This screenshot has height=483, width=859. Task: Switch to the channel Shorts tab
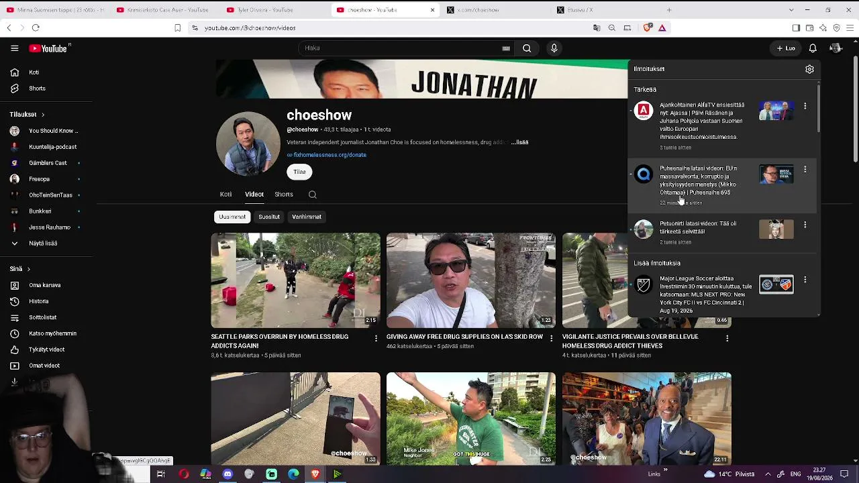(x=284, y=195)
